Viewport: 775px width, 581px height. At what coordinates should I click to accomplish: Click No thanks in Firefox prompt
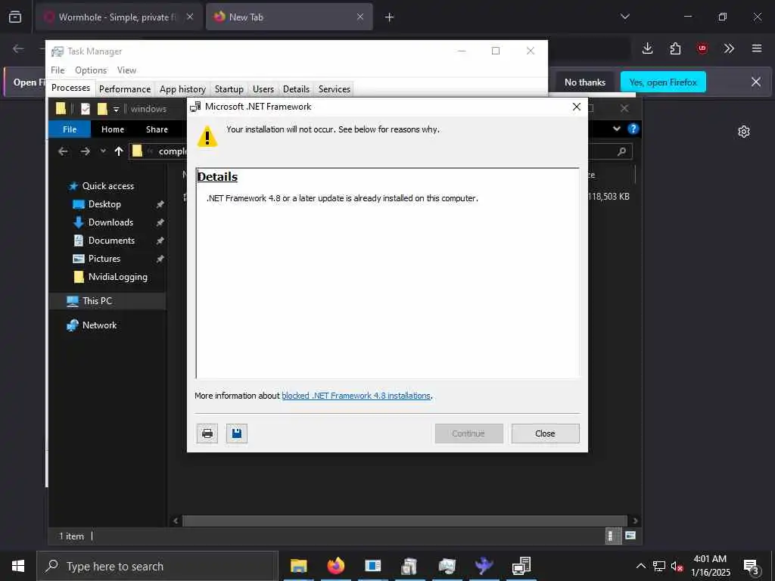coord(585,82)
